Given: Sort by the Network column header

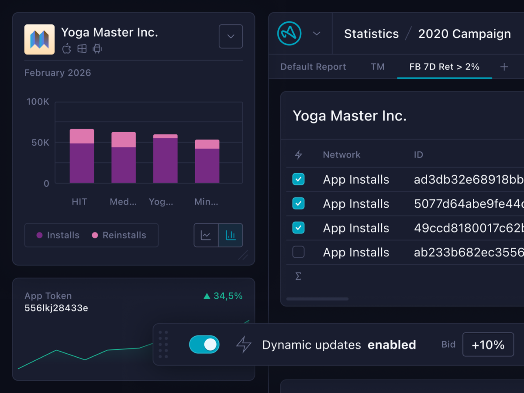Looking at the screenshot, I should 341,154.
